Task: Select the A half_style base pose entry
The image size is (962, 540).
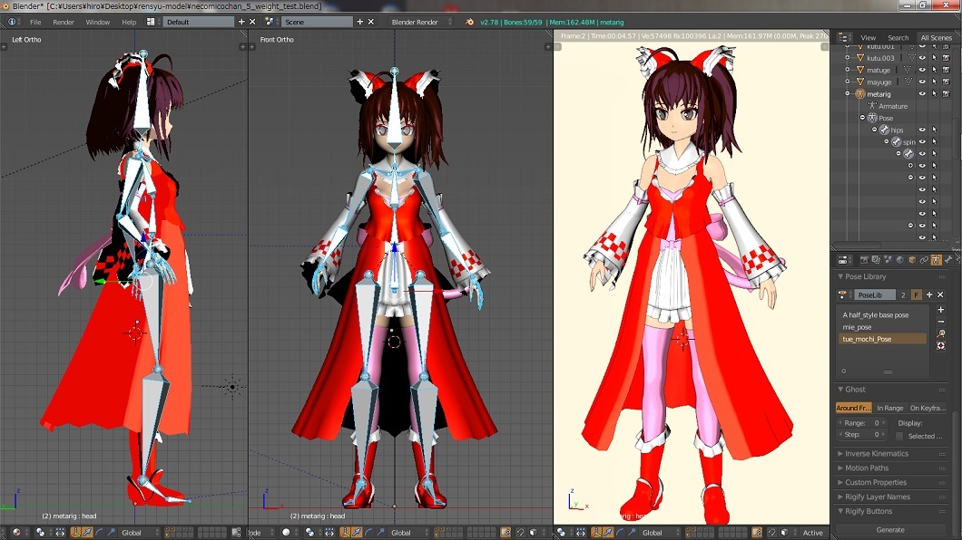Action: 882,315
